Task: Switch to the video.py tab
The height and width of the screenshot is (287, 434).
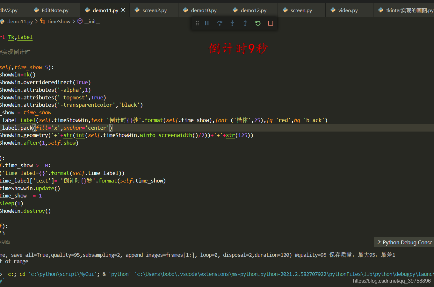Action: (348, 10)
